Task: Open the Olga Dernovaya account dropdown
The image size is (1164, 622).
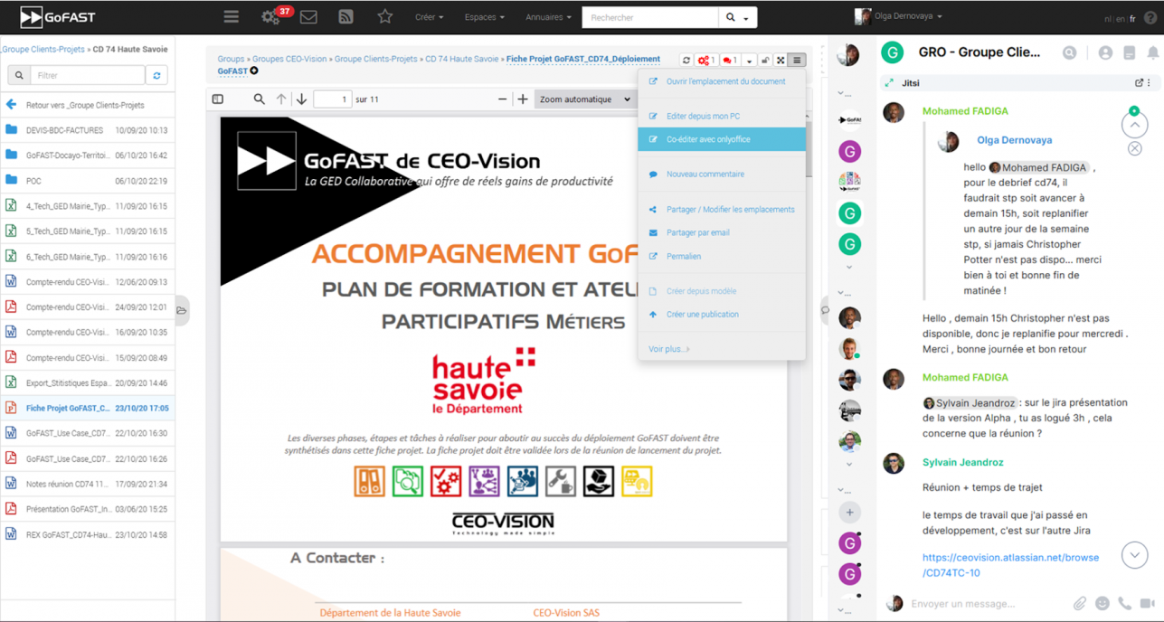Action: click(x=900, y=15)
